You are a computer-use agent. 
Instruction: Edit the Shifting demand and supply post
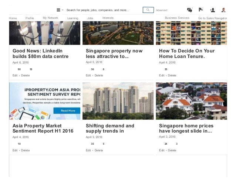(88, 150)
